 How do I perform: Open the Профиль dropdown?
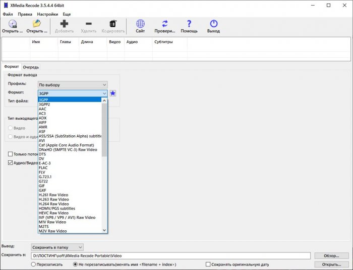[73, 85]
